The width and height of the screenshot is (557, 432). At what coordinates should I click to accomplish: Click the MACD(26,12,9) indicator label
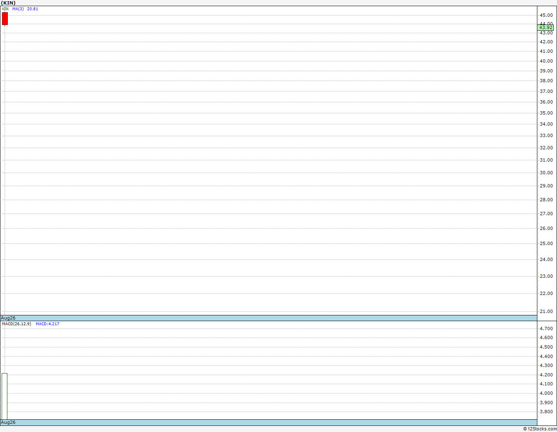tap(16, 324)
